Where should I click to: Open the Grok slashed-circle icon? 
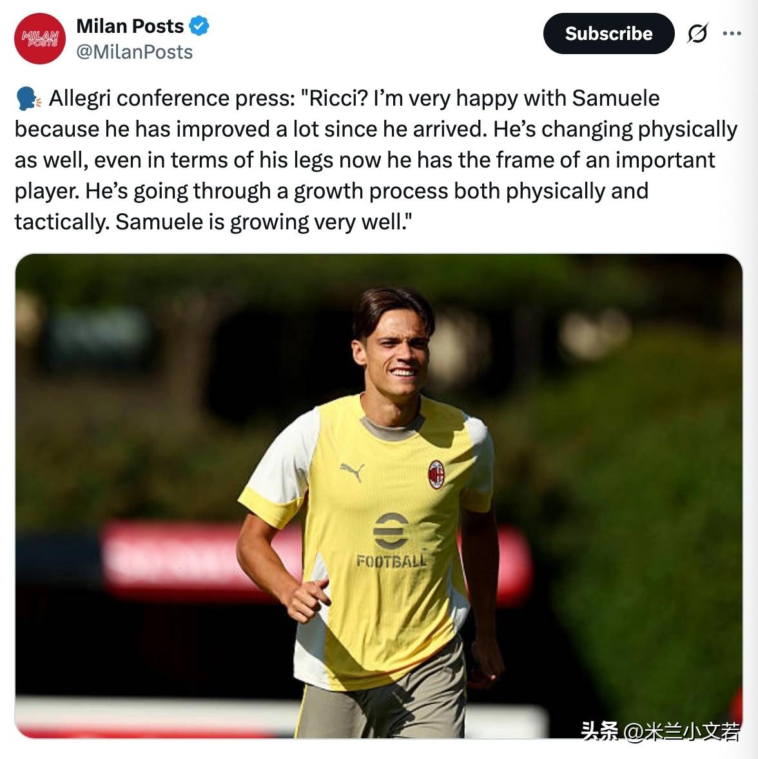[x=697, y=34]
